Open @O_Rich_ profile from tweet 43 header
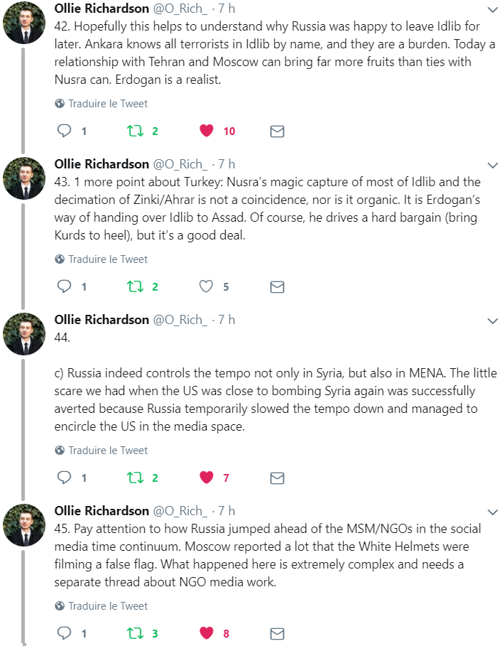The height and width of the screenshot is (646, 502). tap(180, 164)
